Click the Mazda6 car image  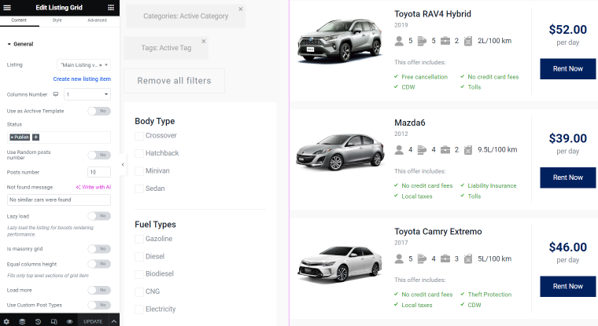coord(340,152)
